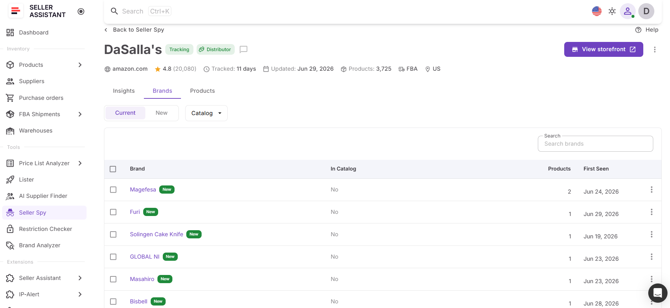Open the GLOBAL NI brand link
The height and width of the screenshot is (308, 670).
[x=145, y=257]
